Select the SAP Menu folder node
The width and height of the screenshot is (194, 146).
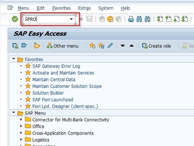pyautogui.click(x=35, y=113)
